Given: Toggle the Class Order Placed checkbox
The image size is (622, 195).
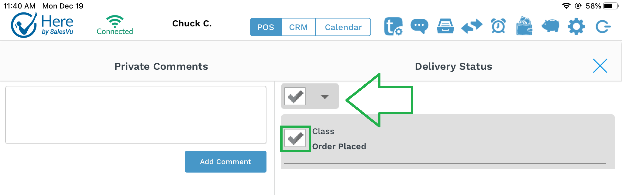Looking at the screenshot, I should click(295, 139).
